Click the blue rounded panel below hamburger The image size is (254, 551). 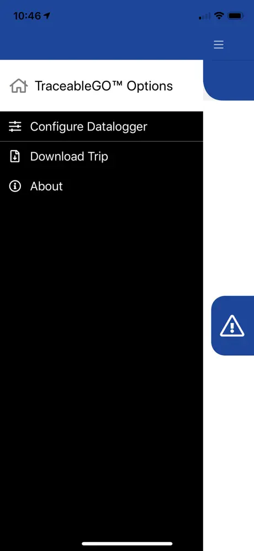[x=229, y=80]
